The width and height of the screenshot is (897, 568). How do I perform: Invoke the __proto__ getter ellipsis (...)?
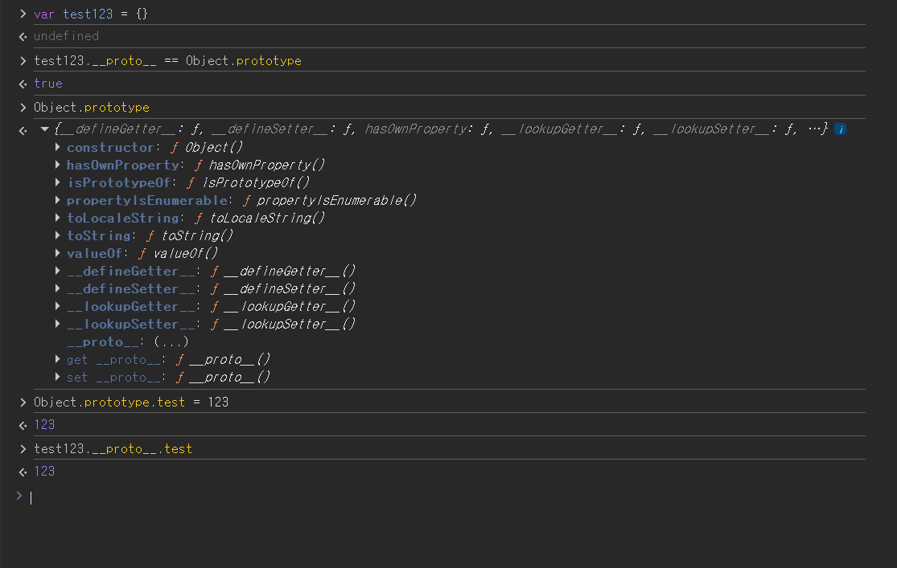pyautogui.click(x=171, y=342)
